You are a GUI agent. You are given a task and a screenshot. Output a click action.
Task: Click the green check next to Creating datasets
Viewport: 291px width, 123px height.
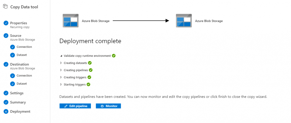click(x=90, y=63)
